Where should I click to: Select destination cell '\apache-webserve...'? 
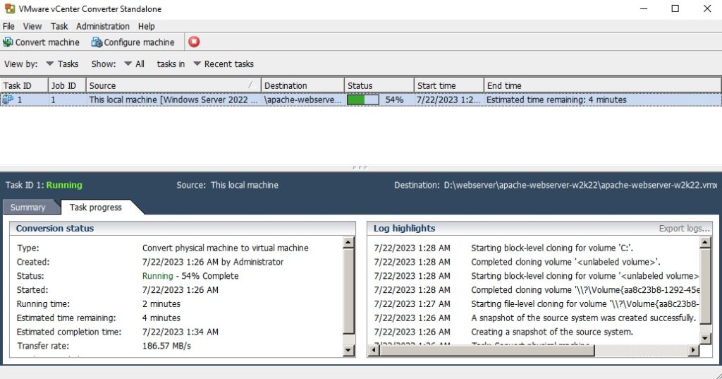point(303,100)
